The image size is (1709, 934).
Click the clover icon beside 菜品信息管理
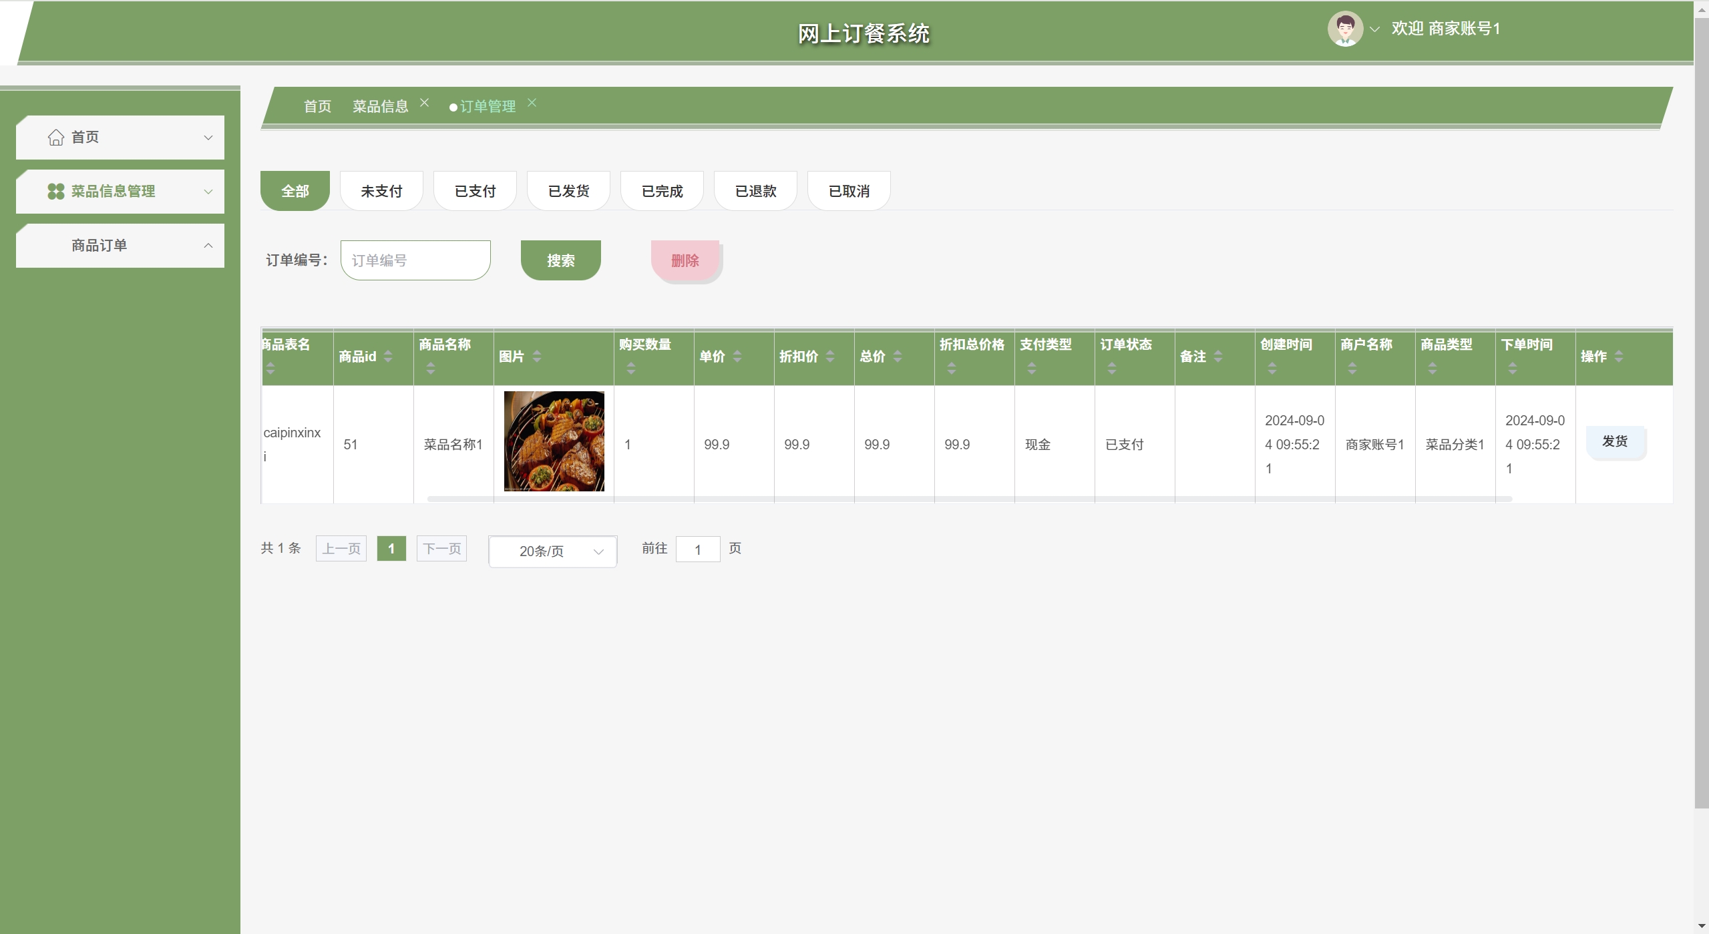[56, 192]
